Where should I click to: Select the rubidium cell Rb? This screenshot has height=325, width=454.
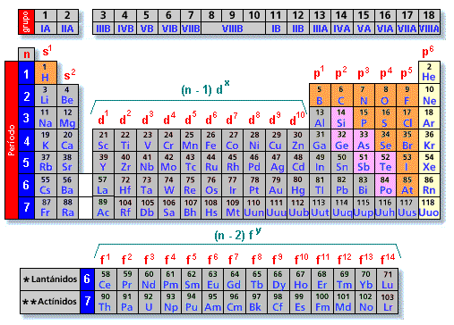click(46, 162)
